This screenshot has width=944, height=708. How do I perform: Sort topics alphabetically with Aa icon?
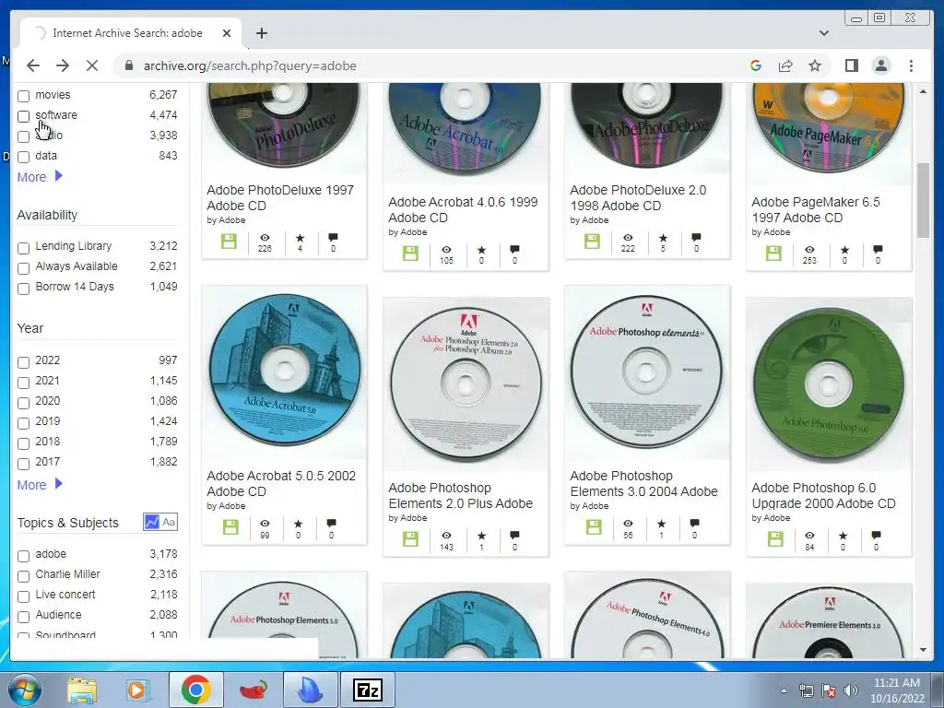tap(170, 522)
